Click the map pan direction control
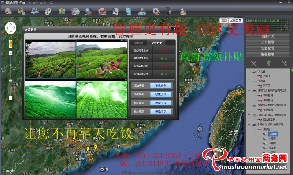Viewport: 293px width, 175px height. (x=11, y=28)
